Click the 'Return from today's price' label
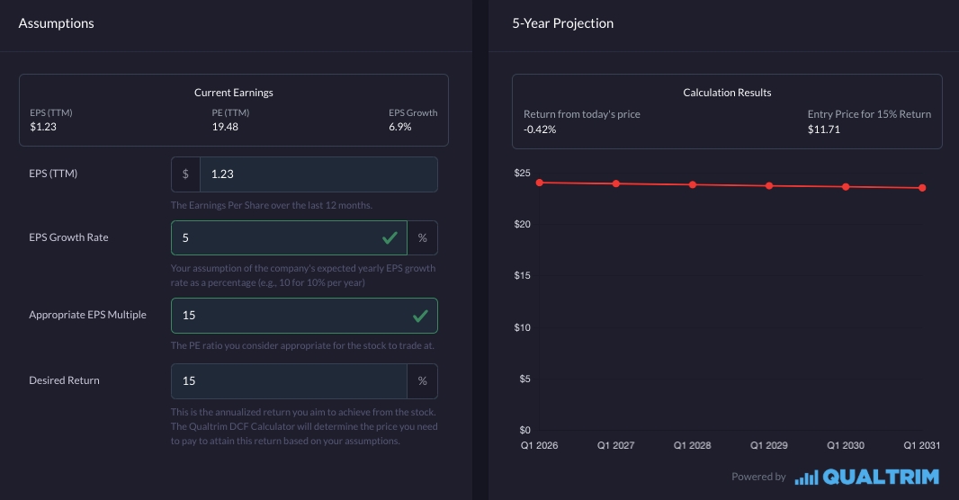 click(582, 114)
